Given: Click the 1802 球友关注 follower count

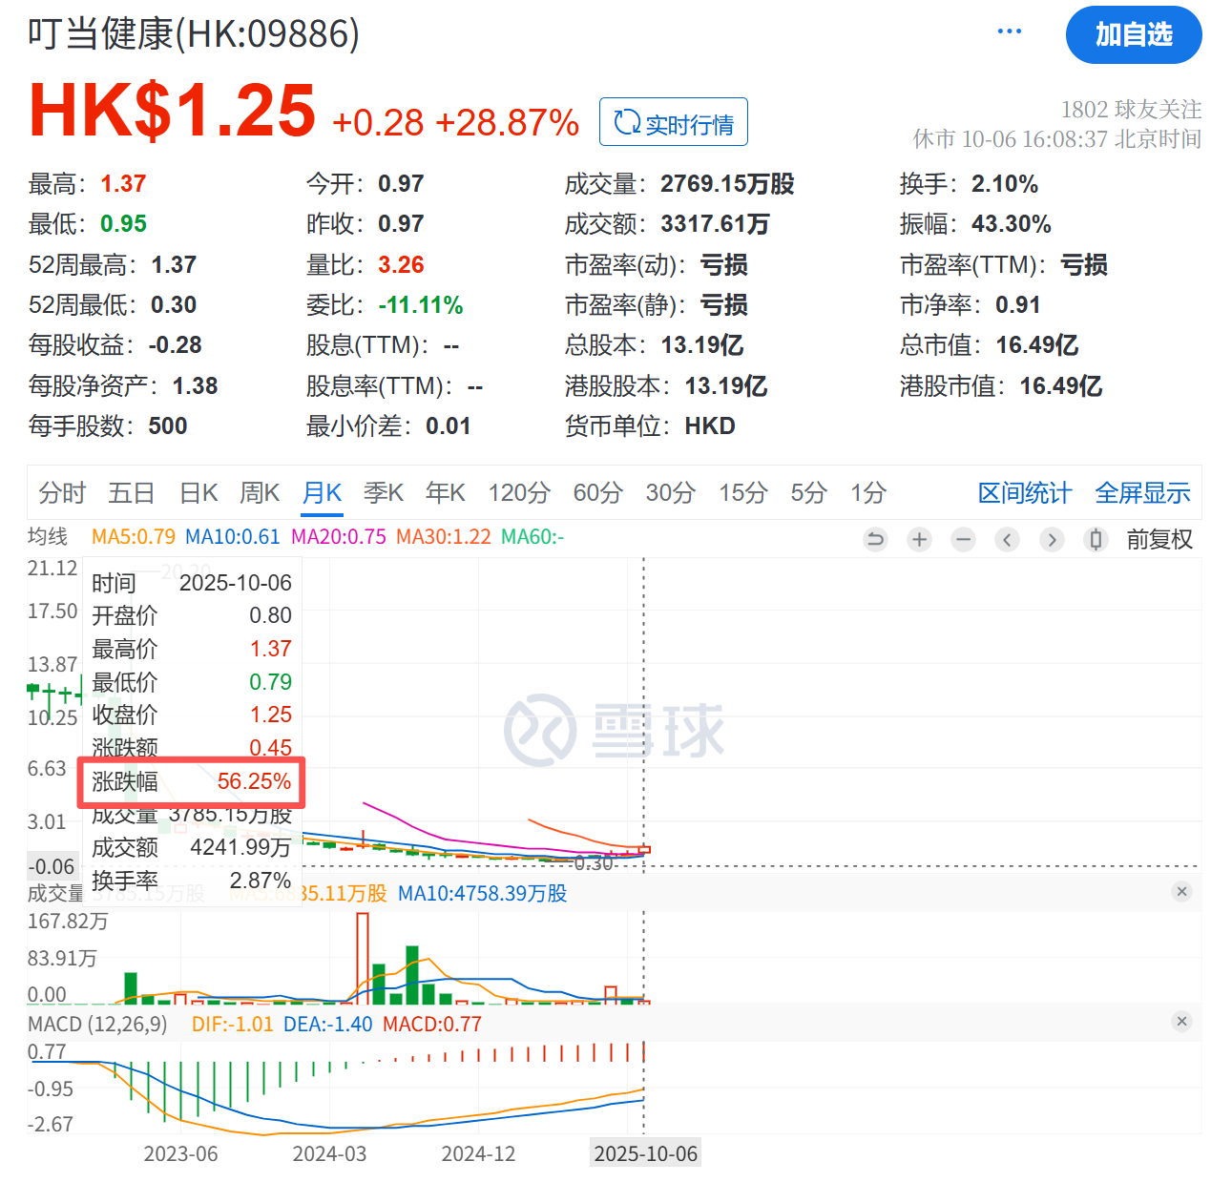Looking at the screenshot, I should pos(1131,109).
